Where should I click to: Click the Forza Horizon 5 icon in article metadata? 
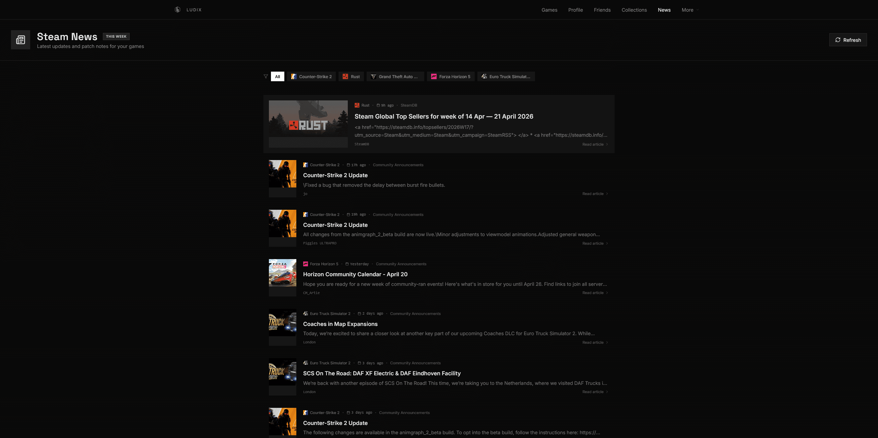[x=306, y=264]
